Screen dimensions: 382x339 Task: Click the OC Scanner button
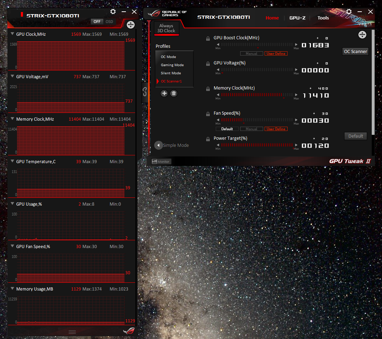(355, 52)
